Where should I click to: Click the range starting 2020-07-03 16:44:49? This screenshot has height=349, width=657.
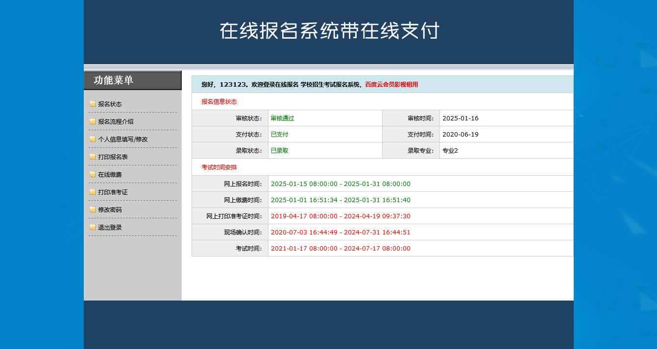tap(341, 233)
